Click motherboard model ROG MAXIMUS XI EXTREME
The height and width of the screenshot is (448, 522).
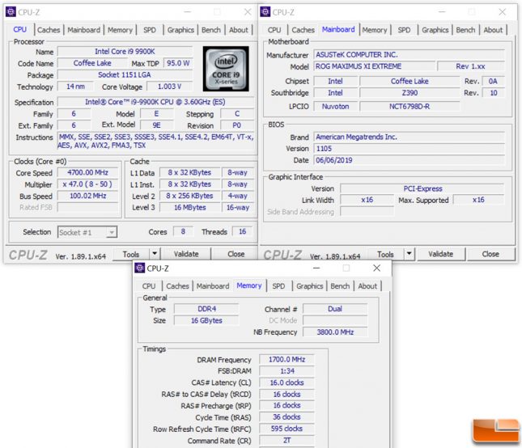[x=375, y=66]
